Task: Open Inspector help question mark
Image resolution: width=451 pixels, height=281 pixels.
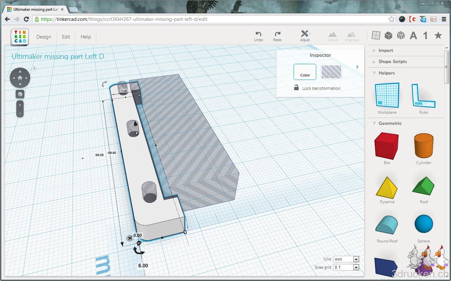Action: point(357,68)
